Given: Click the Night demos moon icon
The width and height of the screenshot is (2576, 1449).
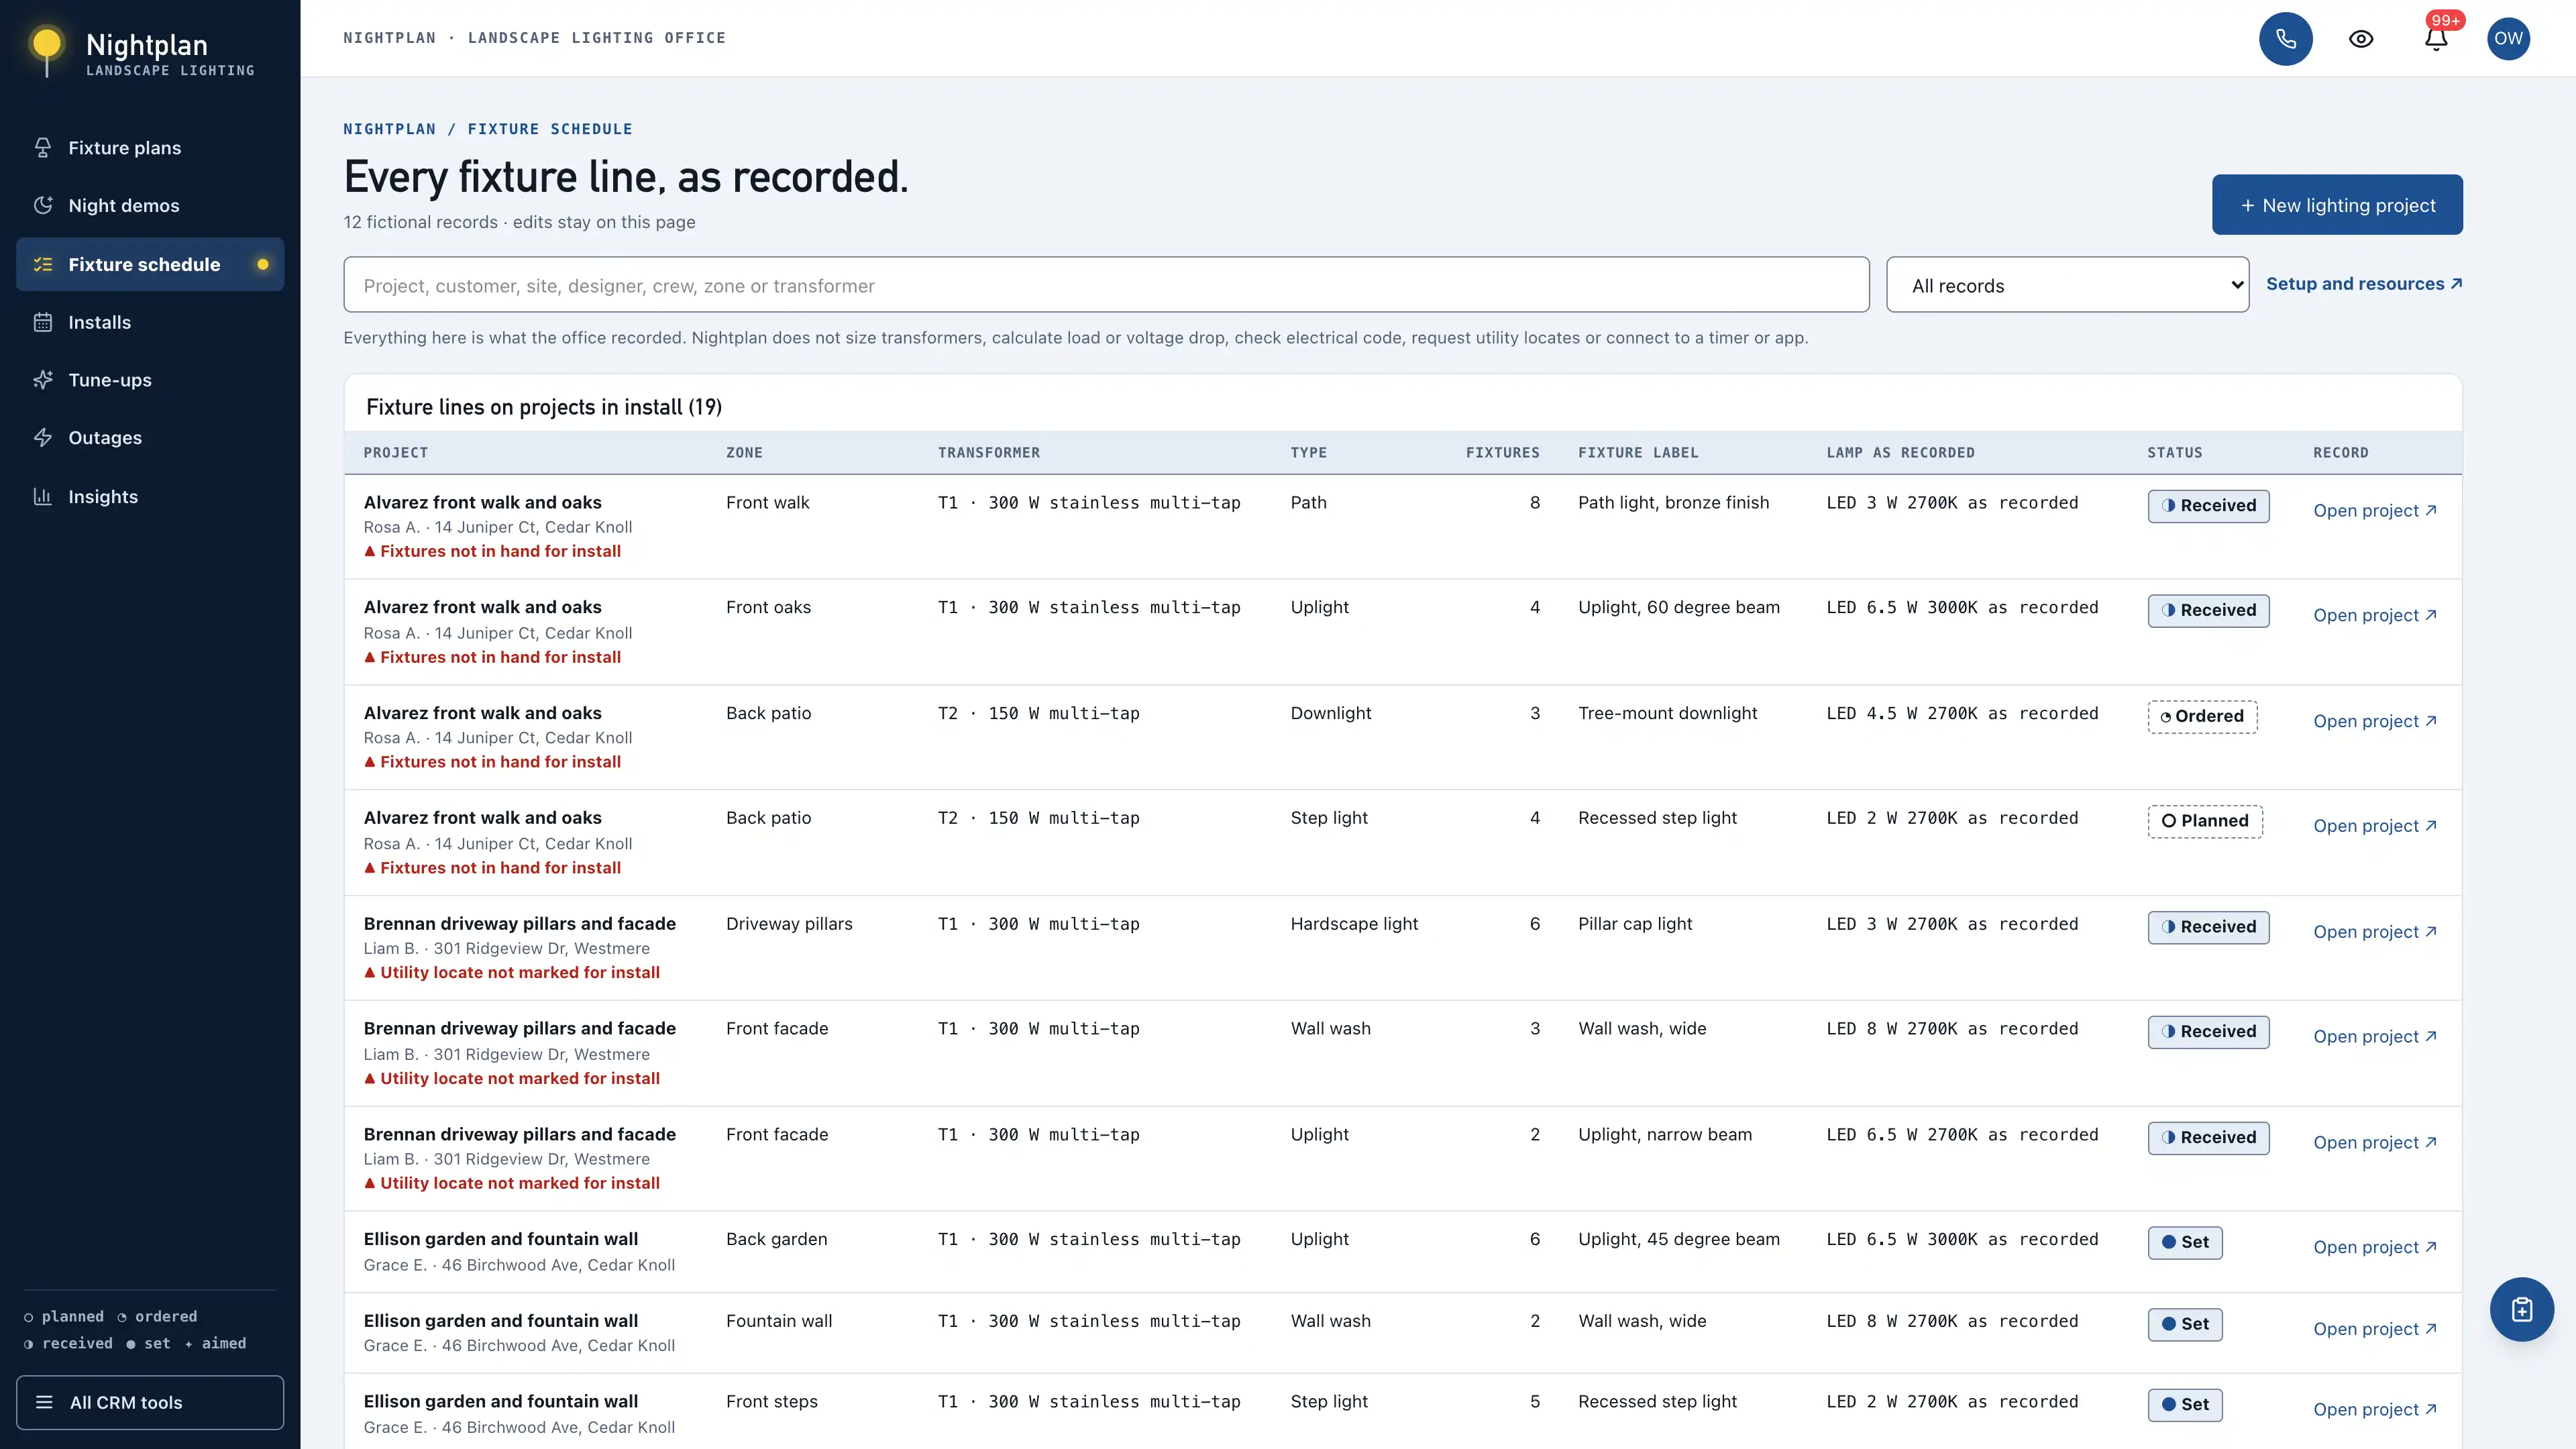Looking at the screenshot, I should pyautogui.click(x=43, y=206).
